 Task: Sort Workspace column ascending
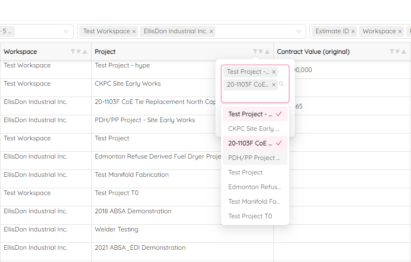(x=85, y=51)
